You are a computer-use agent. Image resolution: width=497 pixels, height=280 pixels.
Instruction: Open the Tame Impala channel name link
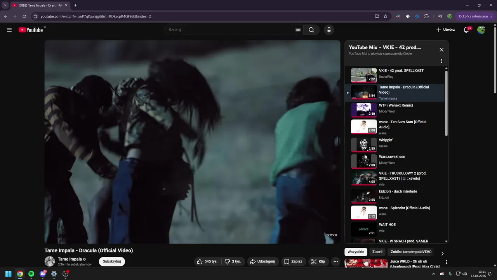[x=70, y=259]
